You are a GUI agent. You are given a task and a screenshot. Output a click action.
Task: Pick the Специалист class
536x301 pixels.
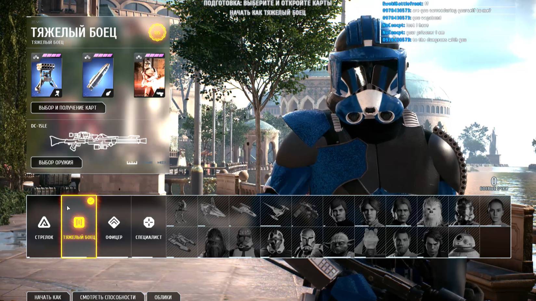tap(149, 227)
